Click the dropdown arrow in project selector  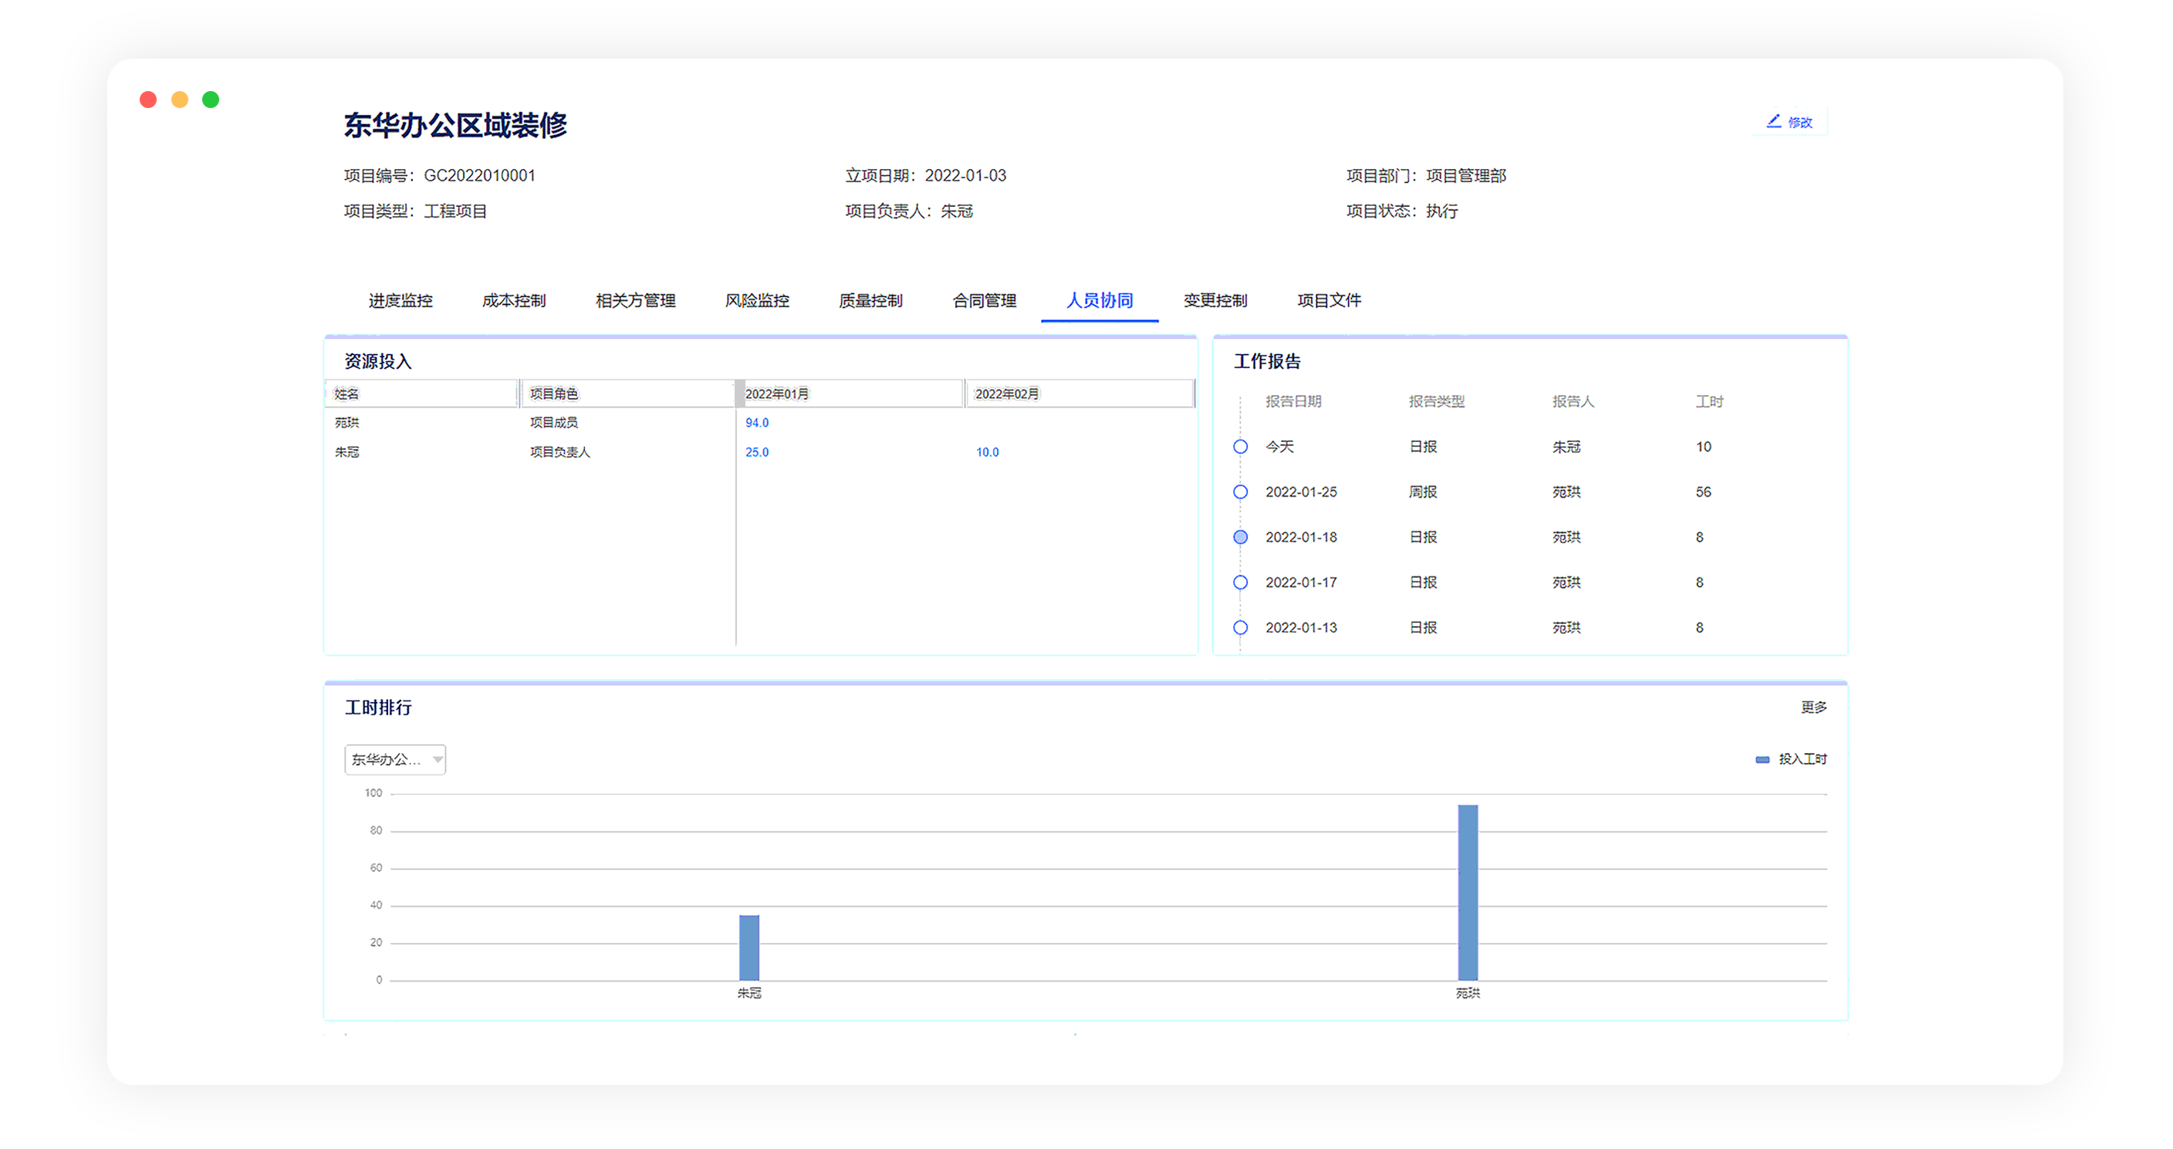pyautogui.click(x=438, y=759)
